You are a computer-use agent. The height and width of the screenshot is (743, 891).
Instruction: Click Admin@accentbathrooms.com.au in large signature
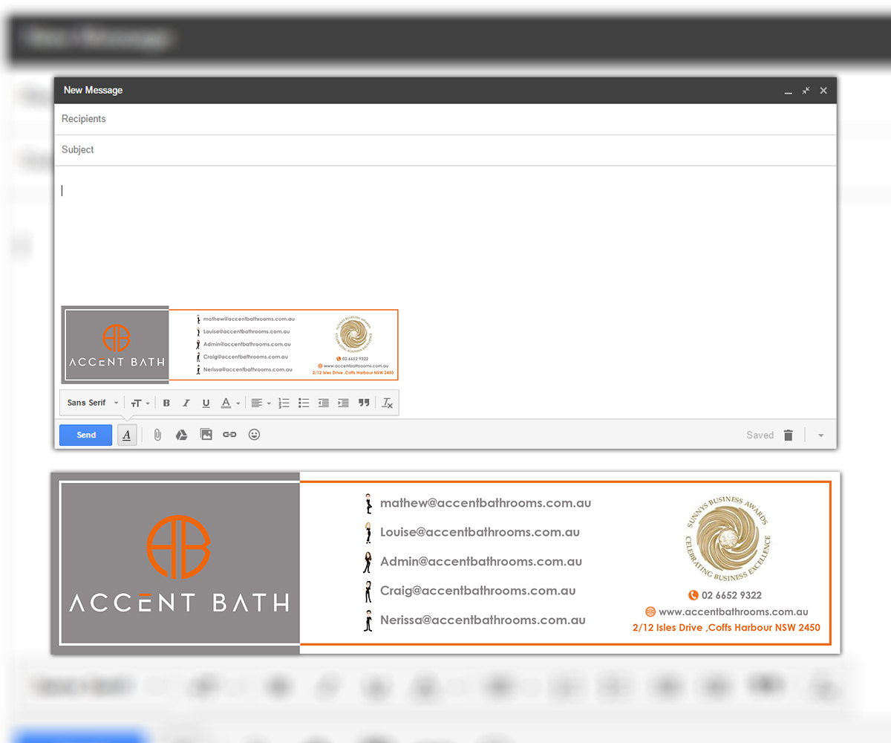point(481,562)
